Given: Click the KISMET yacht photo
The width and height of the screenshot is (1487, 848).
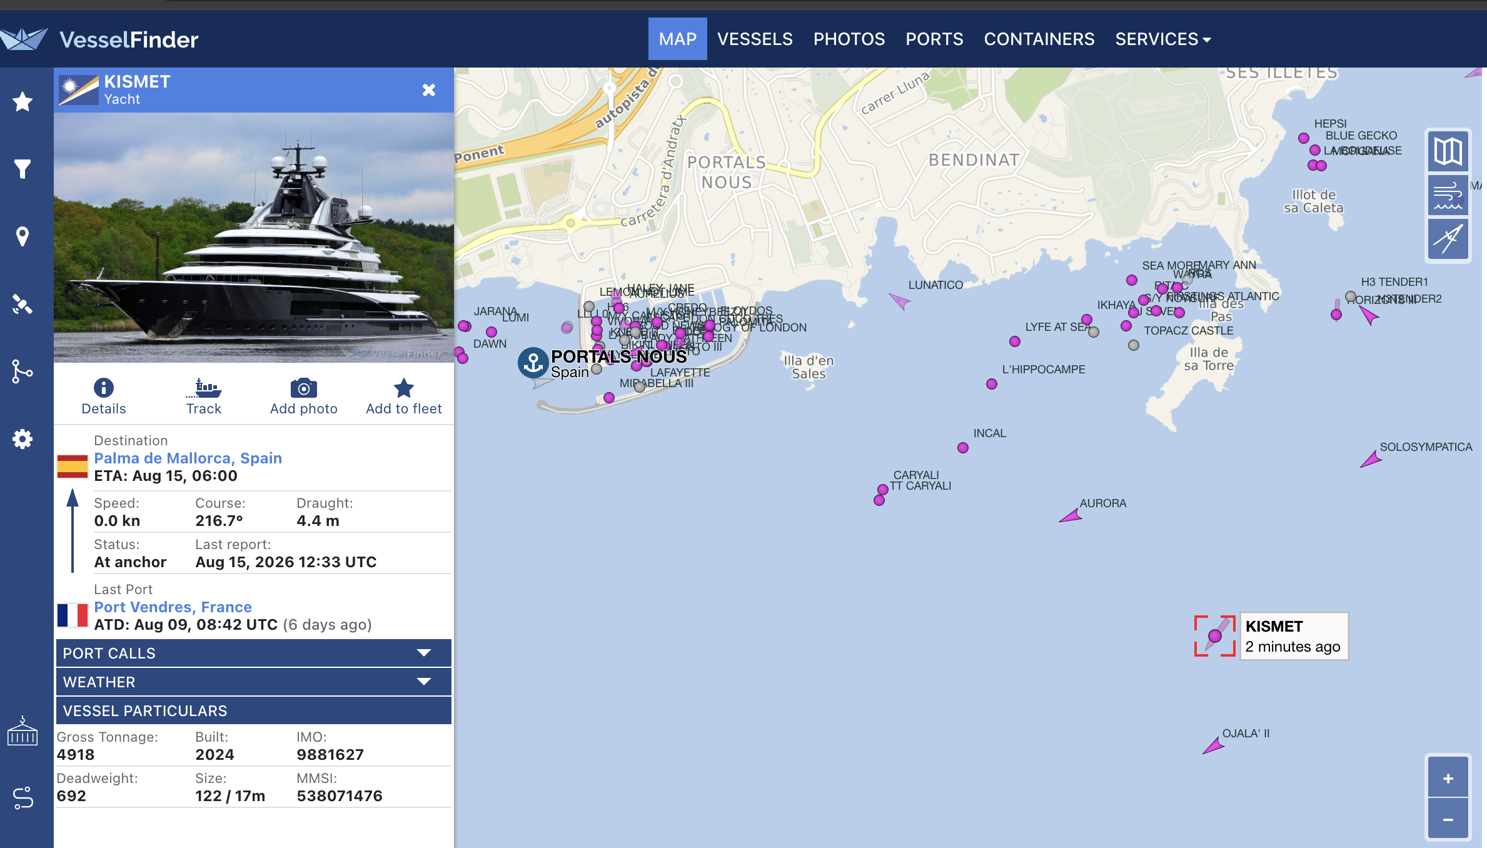Looking at the screenshot, I should (x=254, y=238).
